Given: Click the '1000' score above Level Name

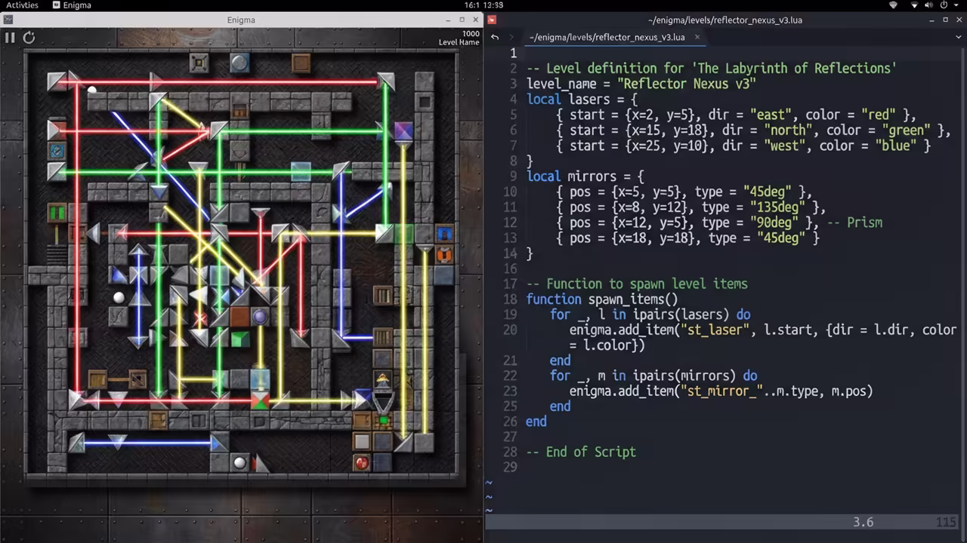Looking at the screenshot, I should click(471, 33).
